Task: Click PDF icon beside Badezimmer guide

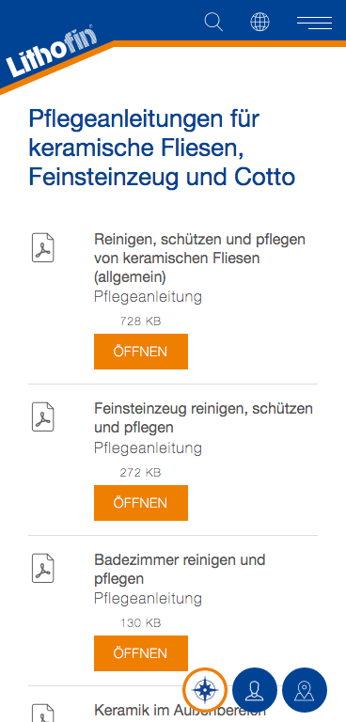Action: point(43,568)
